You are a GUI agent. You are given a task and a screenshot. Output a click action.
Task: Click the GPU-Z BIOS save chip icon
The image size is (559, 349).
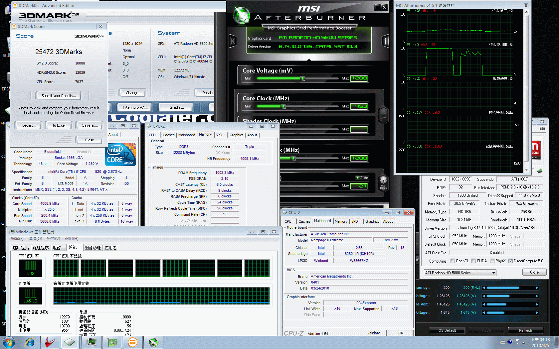539,171
